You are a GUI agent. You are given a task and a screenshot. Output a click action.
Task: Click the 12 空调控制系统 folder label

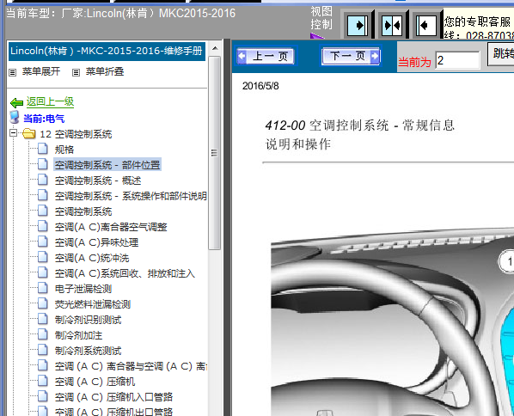point(76,134)
